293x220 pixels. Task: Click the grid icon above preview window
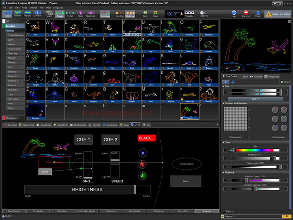pyautogui.click(x=289, y=21)
